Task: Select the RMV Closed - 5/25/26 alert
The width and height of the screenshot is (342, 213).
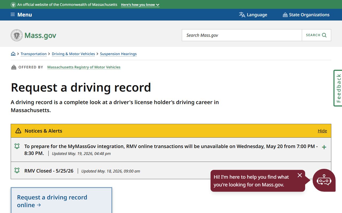Action: coord(49,171)
